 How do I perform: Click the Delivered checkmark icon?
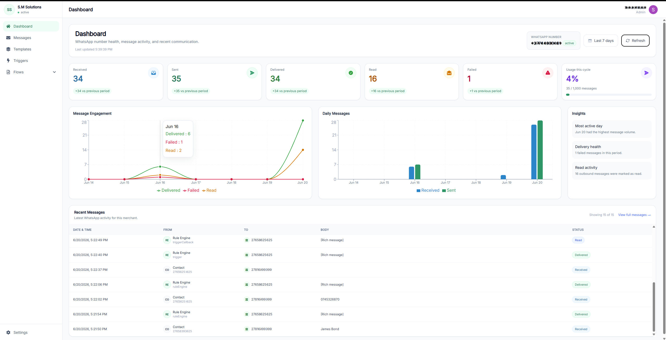(351, 73)
